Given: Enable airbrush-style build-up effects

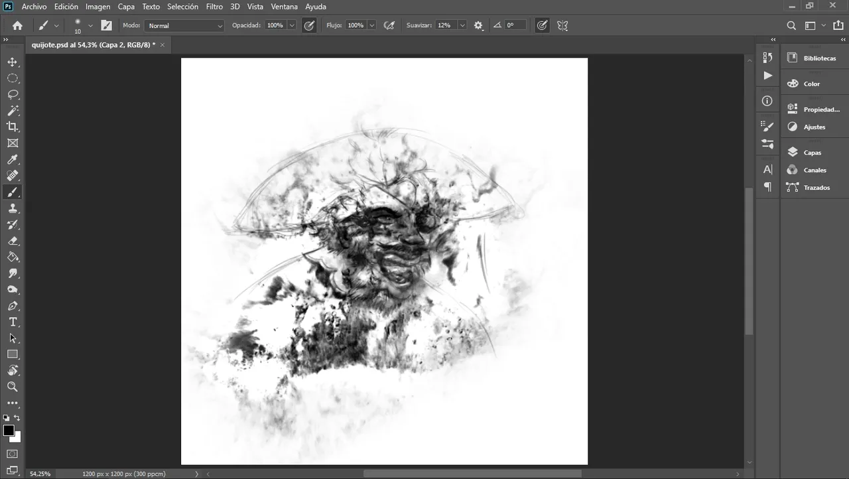Looking at the screenshot, I should click(389, 25).
